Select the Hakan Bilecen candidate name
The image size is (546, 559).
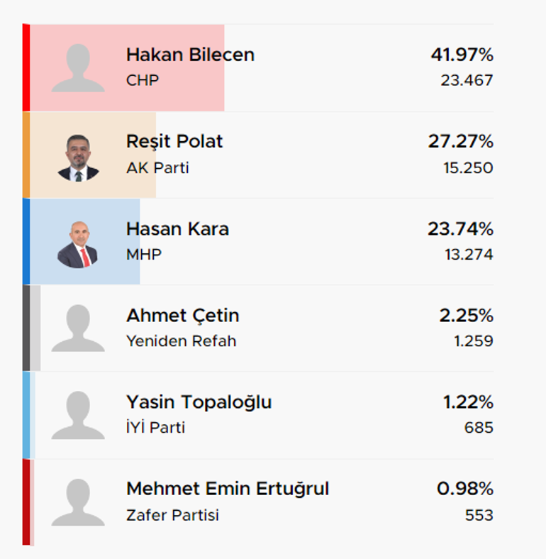click(190, 55)
